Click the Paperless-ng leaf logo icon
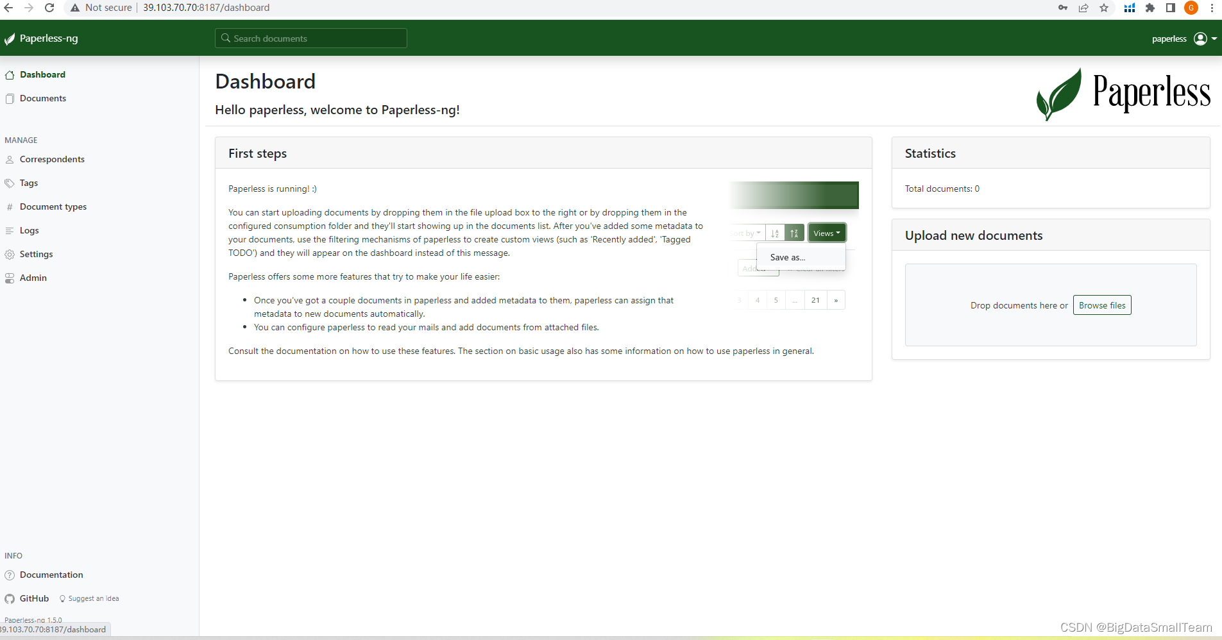Screen dimensions: 1222x640 pos(10,38)
